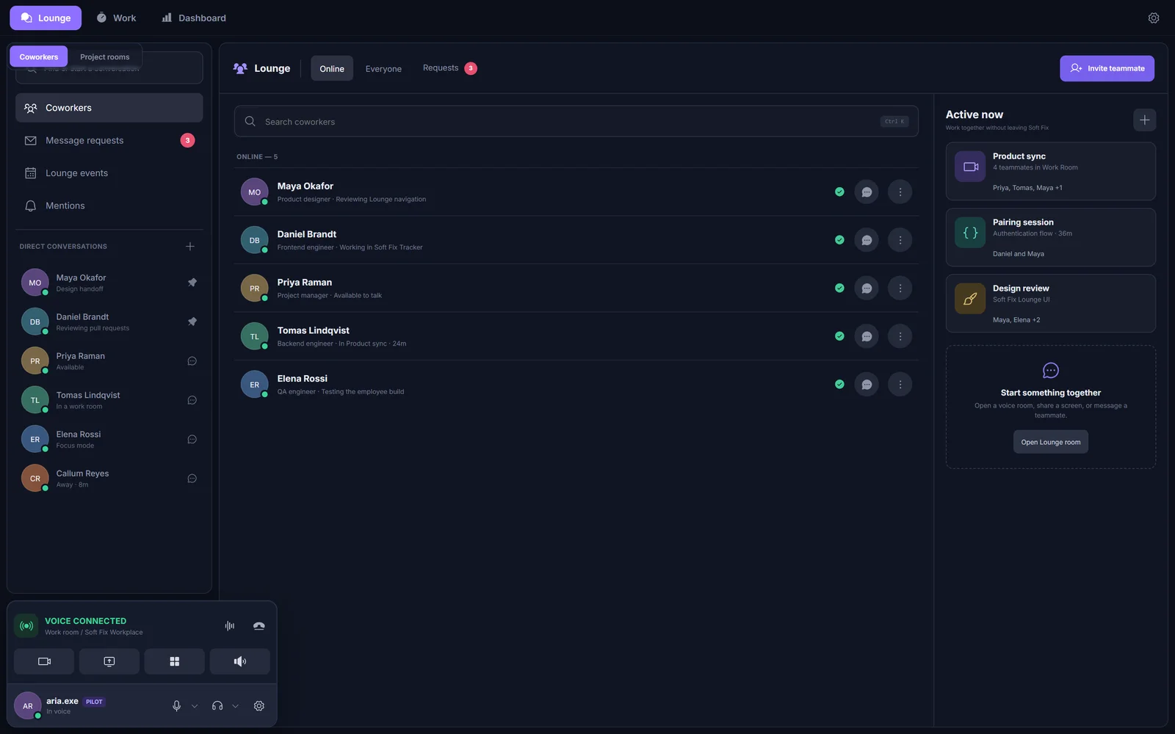
Task: Open Elena Rossi direct conversation
Action: click(109, 439)
